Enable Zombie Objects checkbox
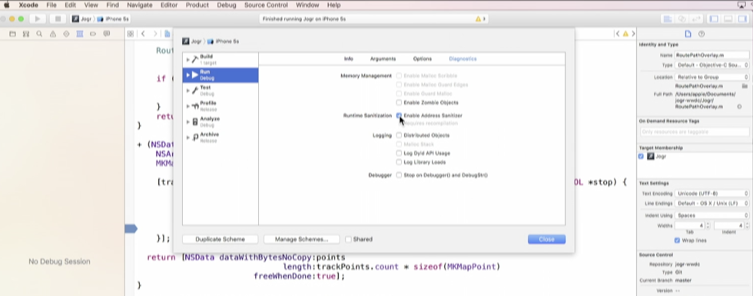 click(x=399, y=102)
